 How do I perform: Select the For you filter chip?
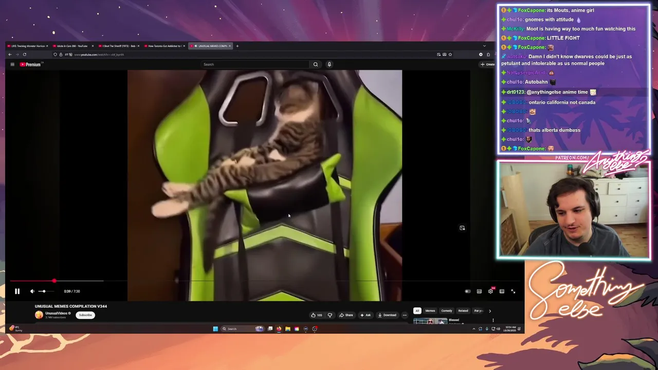[479, 311]
